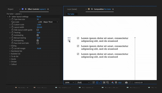The image size is (162, 93).
Task: Enable stopwatch for Faux bold and italic
Action: click(12, 43)
